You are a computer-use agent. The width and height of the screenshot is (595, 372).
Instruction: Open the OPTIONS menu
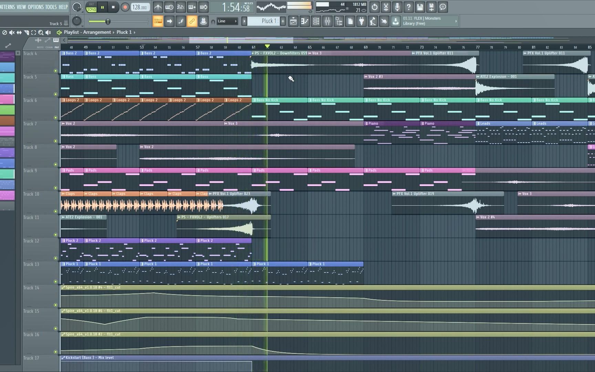coord(36,7)
